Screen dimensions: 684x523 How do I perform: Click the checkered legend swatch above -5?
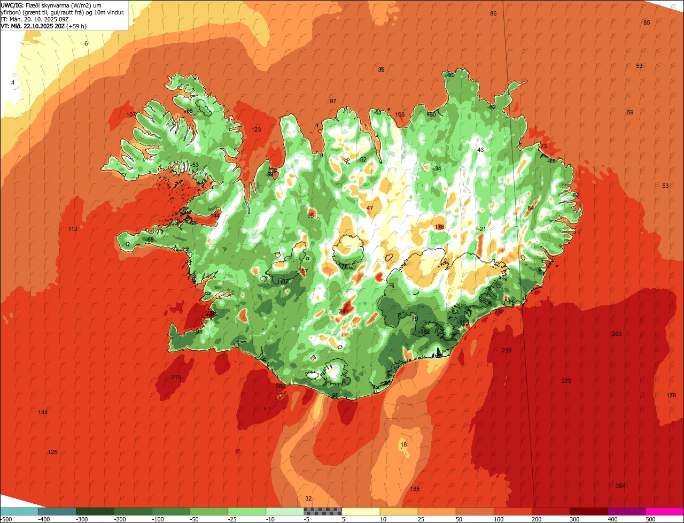coord(323,511)
